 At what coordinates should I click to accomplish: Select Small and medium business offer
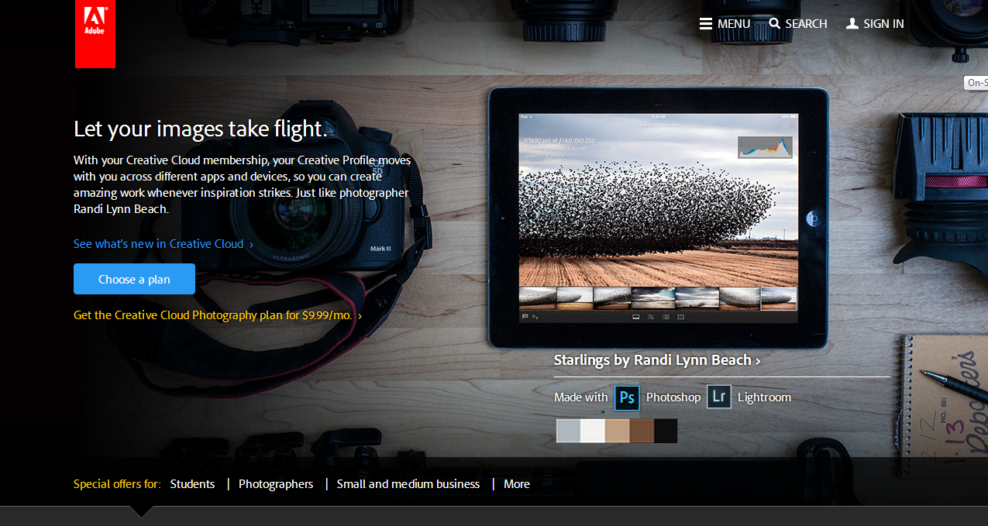tap(408, 484)
